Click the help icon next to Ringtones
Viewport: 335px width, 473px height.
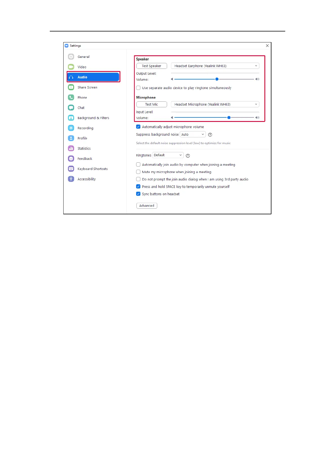188,156
